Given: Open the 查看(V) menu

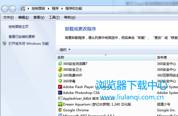Looking at the screenshot, I should point(39,18).
